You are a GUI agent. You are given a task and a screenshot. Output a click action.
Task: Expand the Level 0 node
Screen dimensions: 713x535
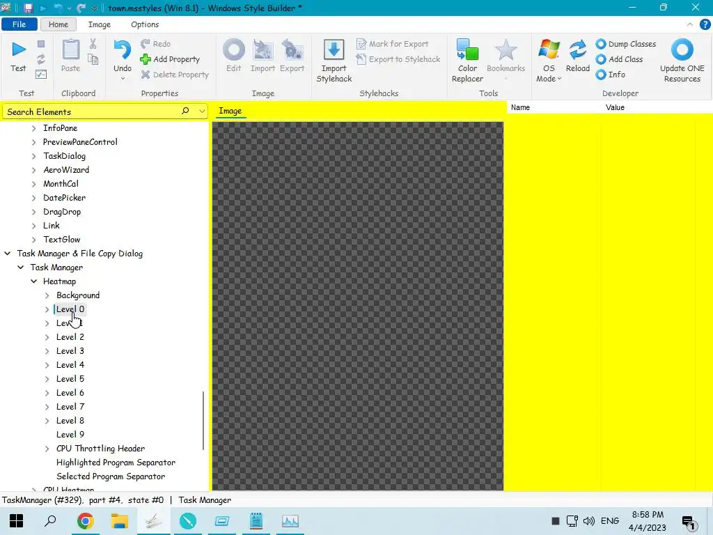[47, 309]
